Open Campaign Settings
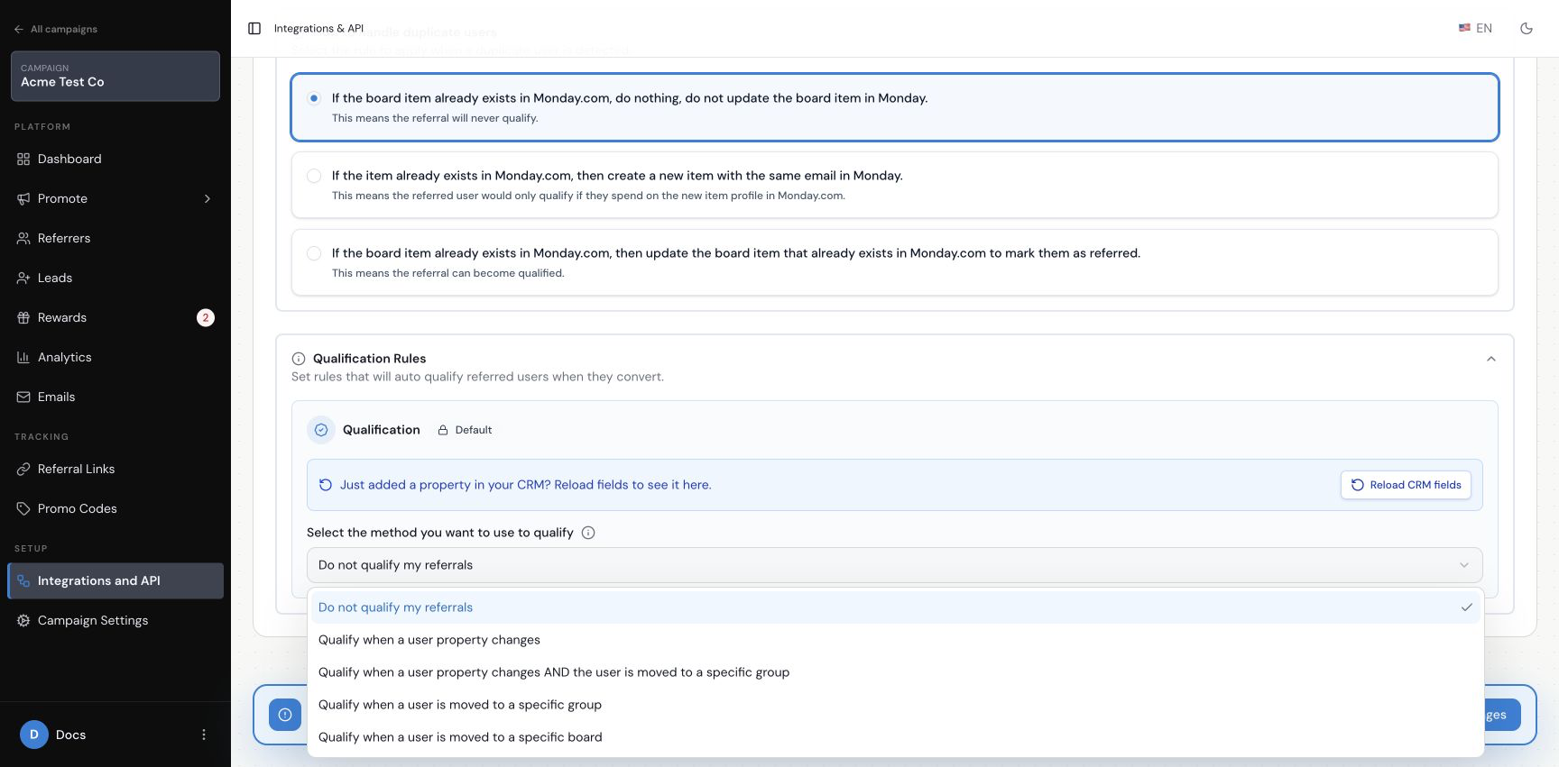Screen dimensions: 1559x767 point(115,620)
